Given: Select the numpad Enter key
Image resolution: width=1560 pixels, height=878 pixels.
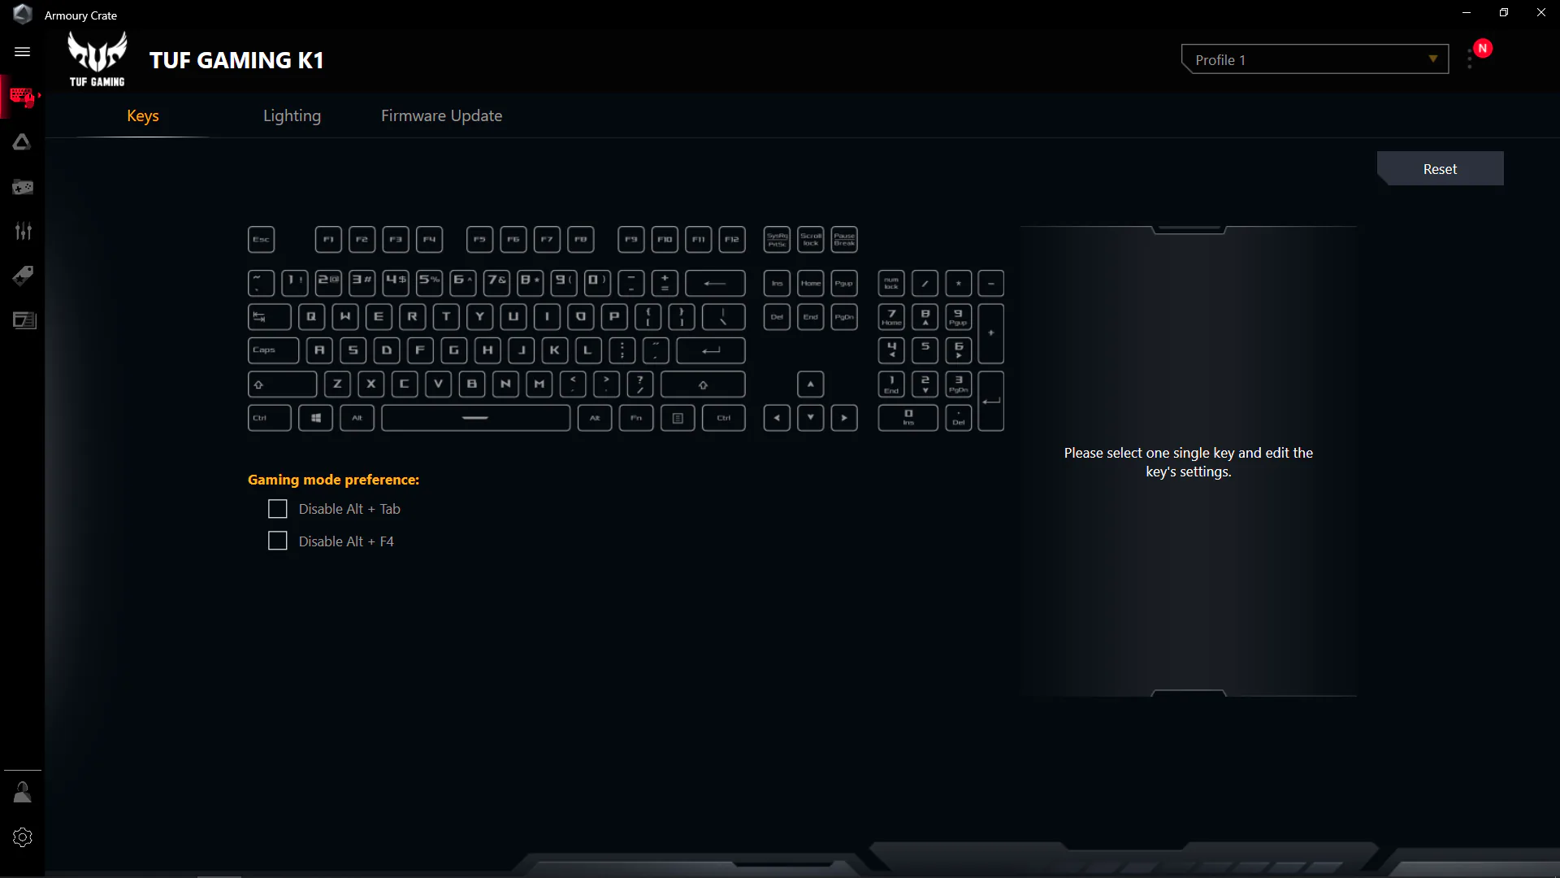Looking at the screenshot, I should coord(990,402).
